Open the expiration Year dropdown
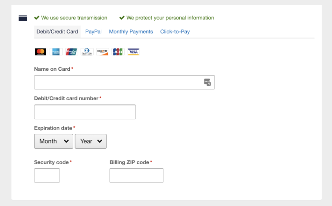Viewport: 332px width, 206px height. tap(91, 141)
